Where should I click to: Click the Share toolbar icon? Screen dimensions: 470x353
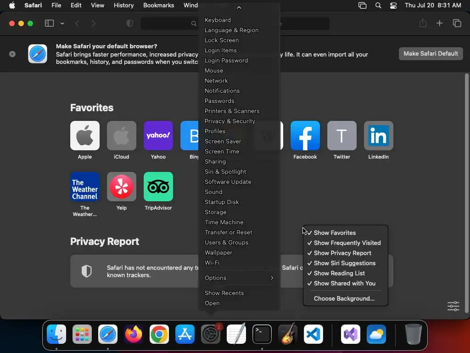(423, 23)
